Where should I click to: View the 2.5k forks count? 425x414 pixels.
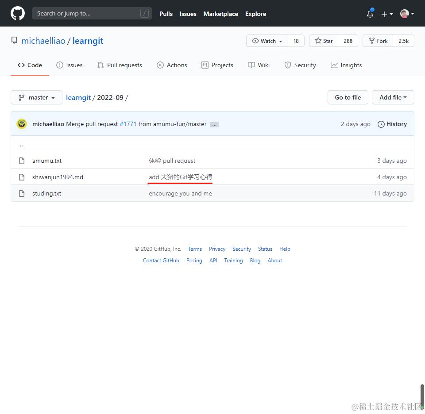pos(403,41)
